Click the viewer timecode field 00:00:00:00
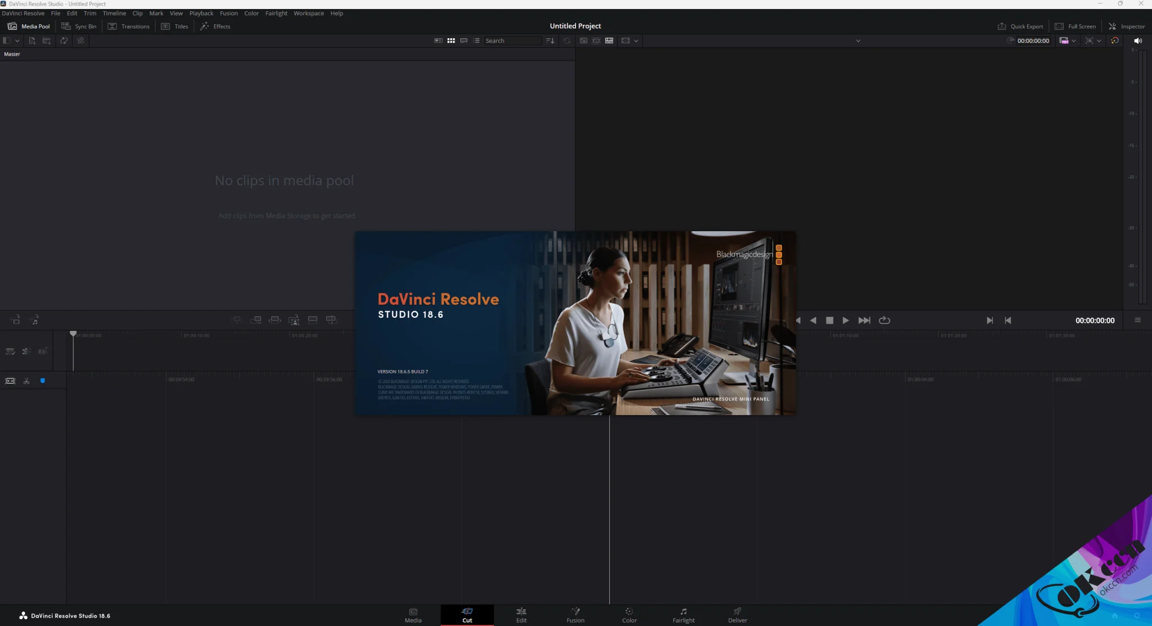 pos(1033,40)
